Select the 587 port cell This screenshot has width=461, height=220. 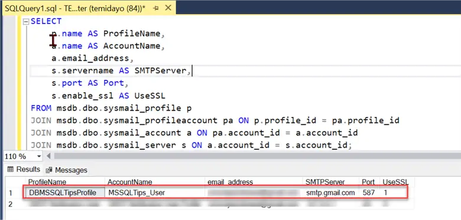pos(369,193)
